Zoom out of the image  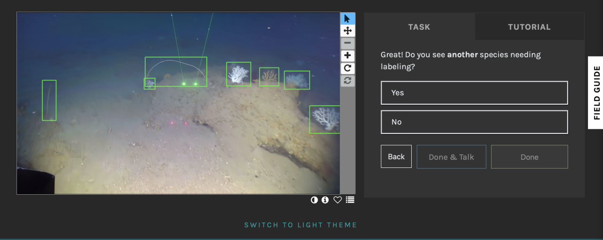[347, 43]
